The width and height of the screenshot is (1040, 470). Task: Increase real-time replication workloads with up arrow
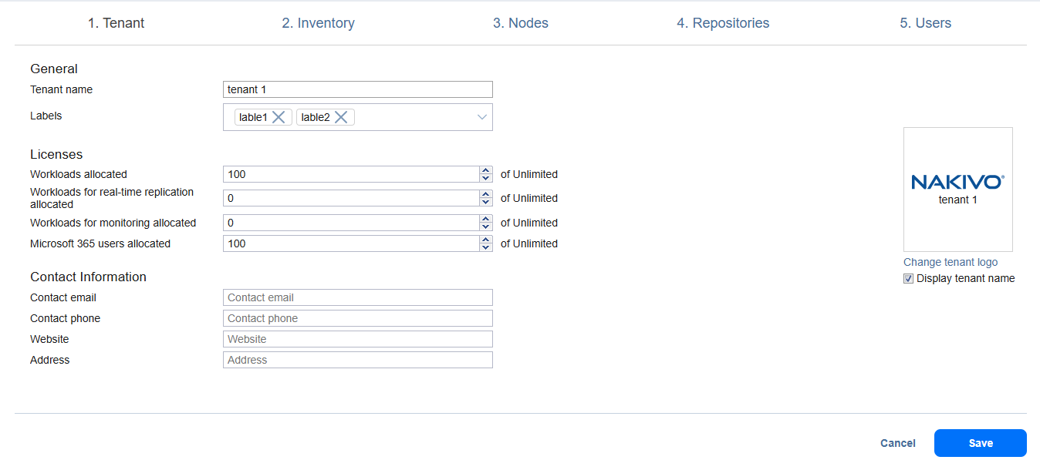pos(485,194)
